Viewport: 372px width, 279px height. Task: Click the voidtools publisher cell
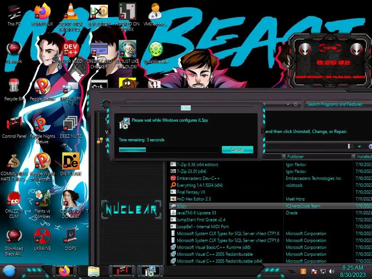294,185
